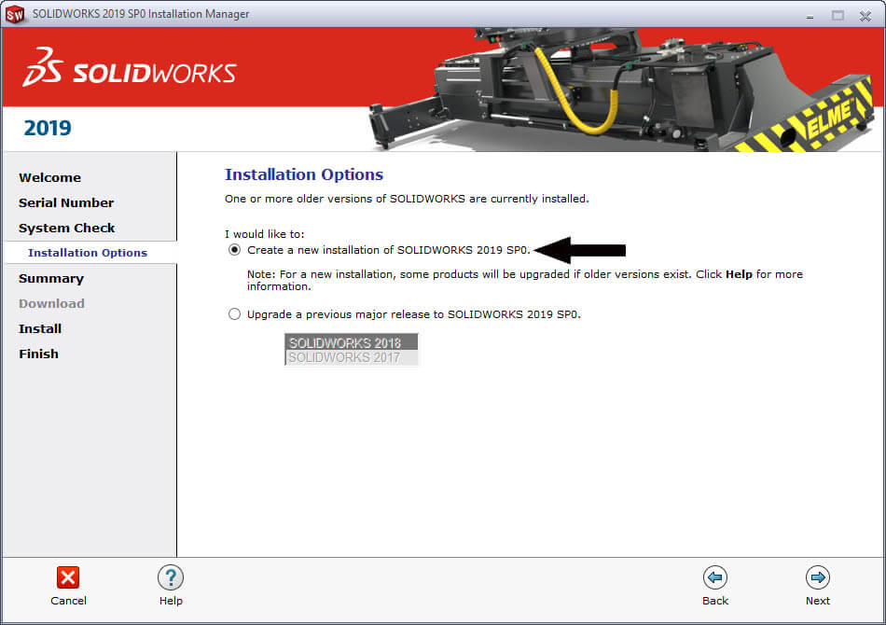Click the Cancel icon at bottom left
Viewport: 886px width, 625px height.
pyautogui.click(x=68, y=577)
